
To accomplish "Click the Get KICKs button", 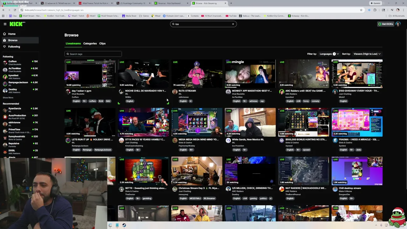I will (385, 24).
